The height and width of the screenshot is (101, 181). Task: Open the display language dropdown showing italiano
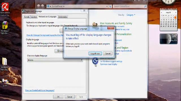(x=55, y=60)
